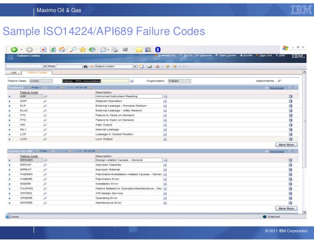The width and height of the screenshot is (314, 243).
Task: Click the vertical scrollbar up arrow
Action: click(x=305, y=72)
